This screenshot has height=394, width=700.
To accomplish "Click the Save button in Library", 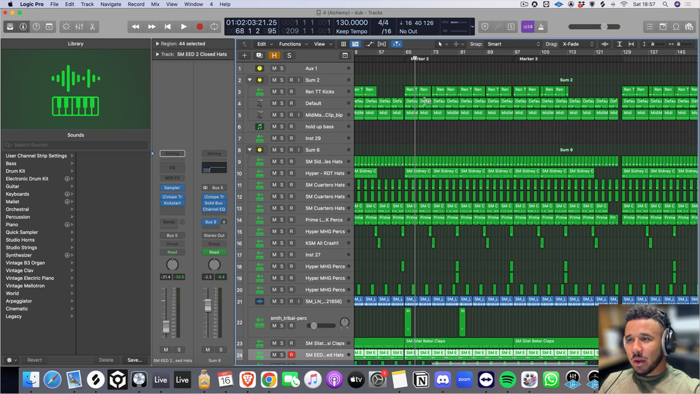I will [134, 360].
